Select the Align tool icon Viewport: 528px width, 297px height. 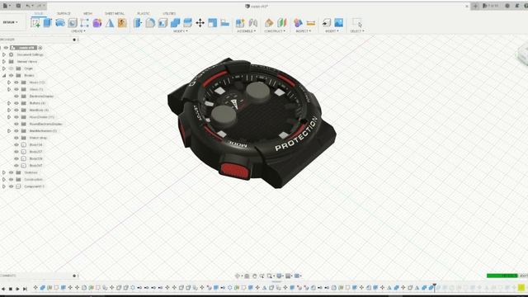tap(225, 22)
